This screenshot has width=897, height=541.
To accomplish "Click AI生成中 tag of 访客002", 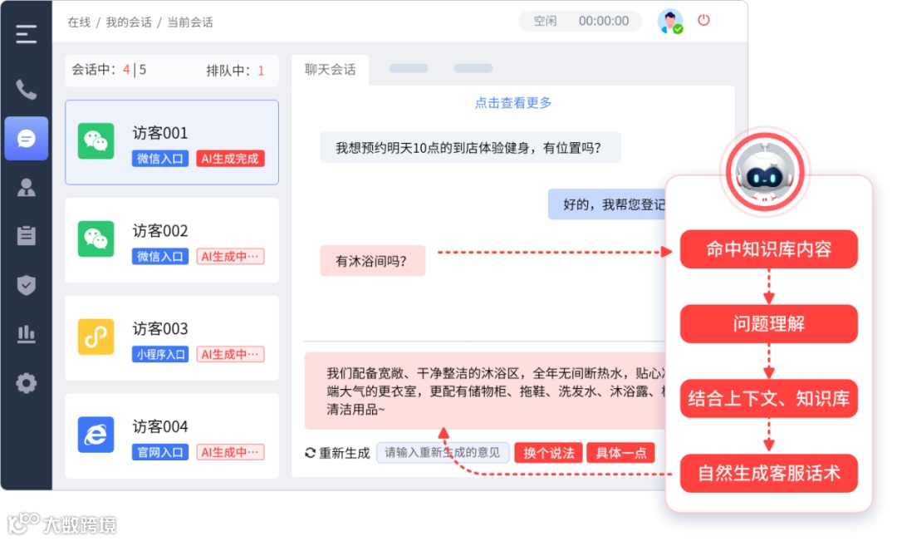I will [230, 257].
